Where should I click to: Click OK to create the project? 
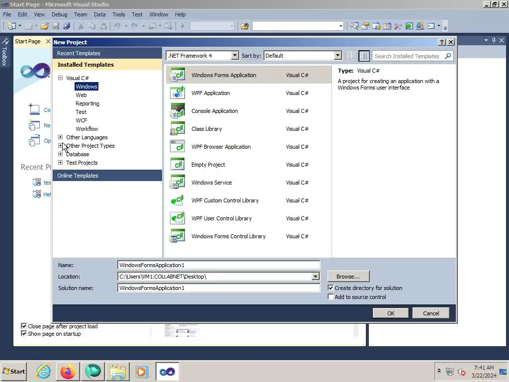click(x=391, y=313)
